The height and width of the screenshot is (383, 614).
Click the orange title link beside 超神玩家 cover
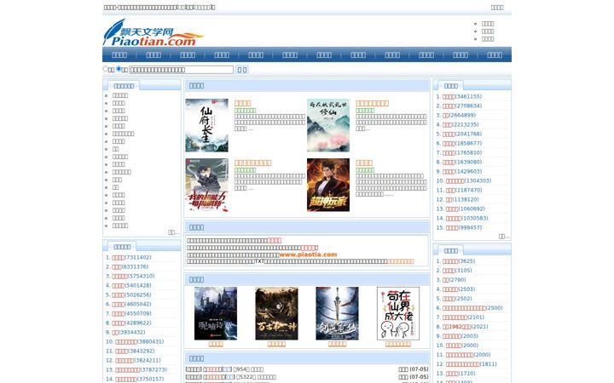[x=364, y=163]
